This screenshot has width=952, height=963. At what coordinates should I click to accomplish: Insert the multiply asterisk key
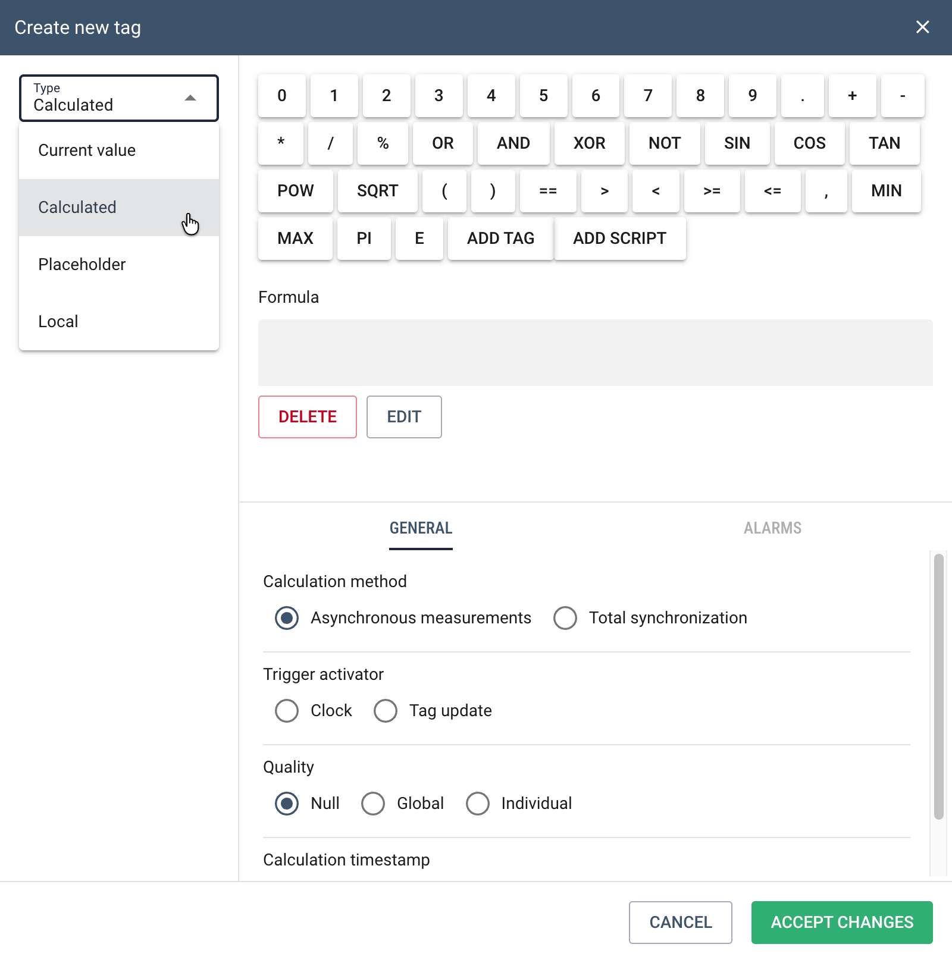(281, 143)
